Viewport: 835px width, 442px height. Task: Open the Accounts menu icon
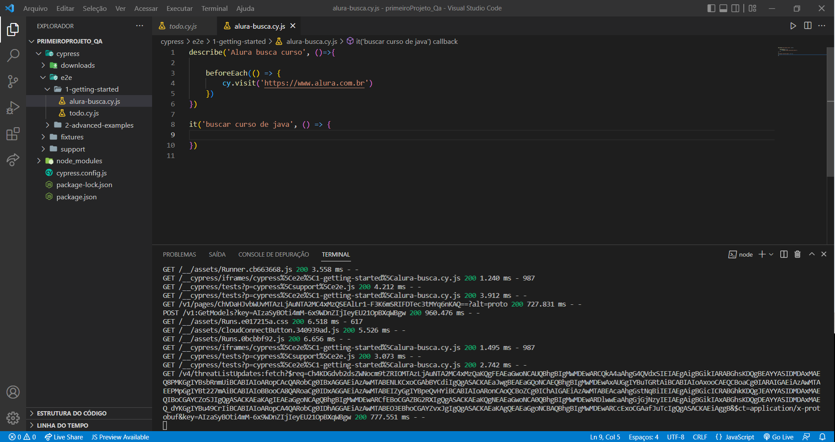click(x=13, y=392)
